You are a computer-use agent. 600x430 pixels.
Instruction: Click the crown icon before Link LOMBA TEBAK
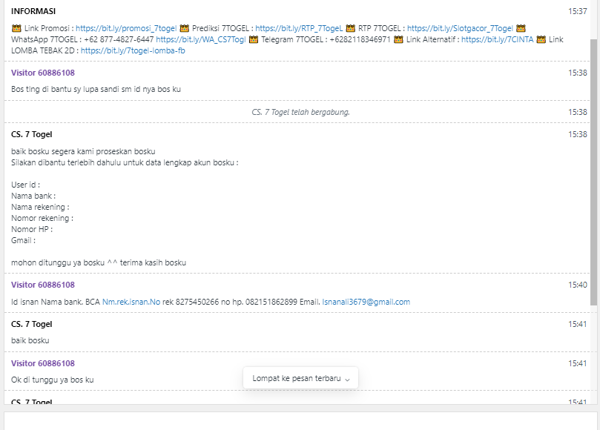[541, 39]
